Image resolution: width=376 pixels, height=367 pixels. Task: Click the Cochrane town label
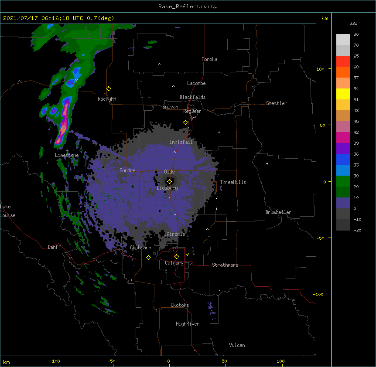tap(140, 248)
